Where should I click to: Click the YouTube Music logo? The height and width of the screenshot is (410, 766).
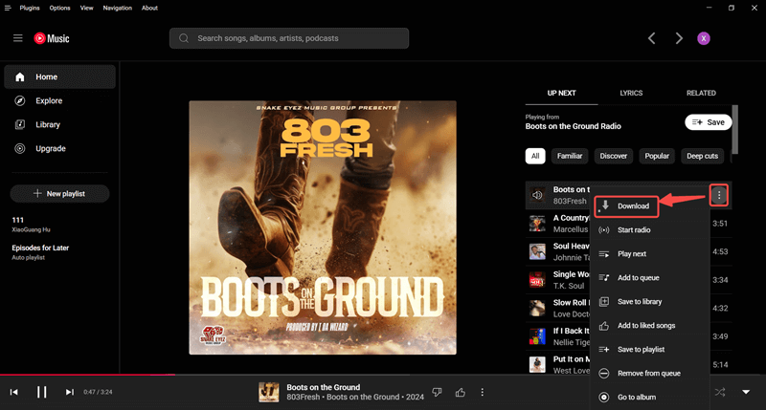[x=52, y=38]
